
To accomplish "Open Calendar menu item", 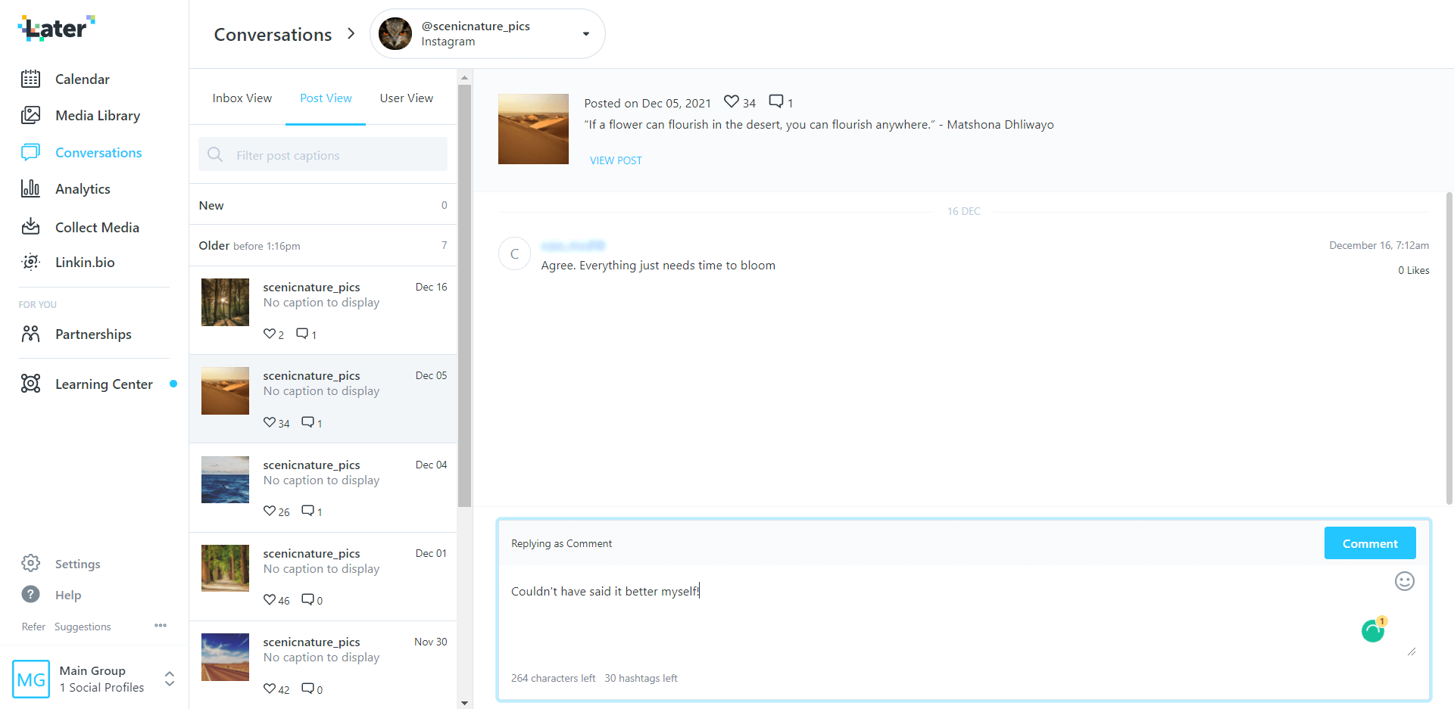I will [x=82, y=79].
